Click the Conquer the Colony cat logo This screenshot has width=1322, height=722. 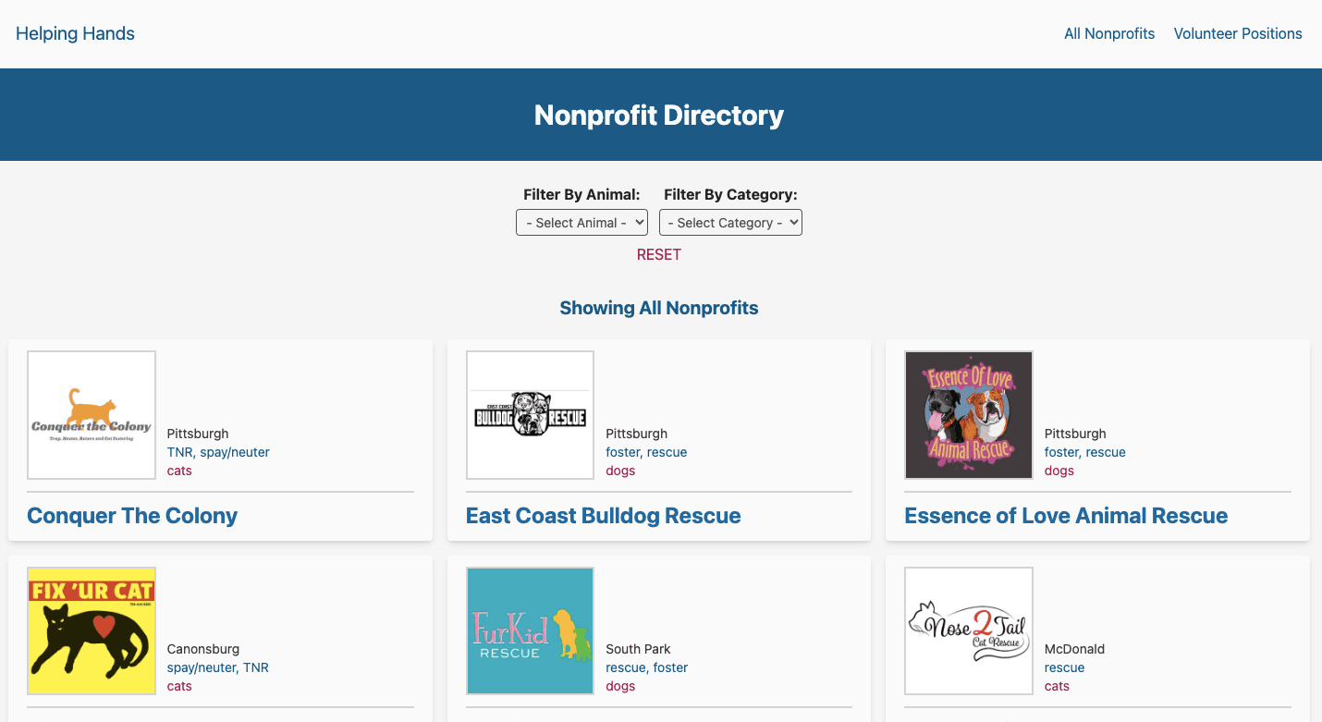click(92, 415)
